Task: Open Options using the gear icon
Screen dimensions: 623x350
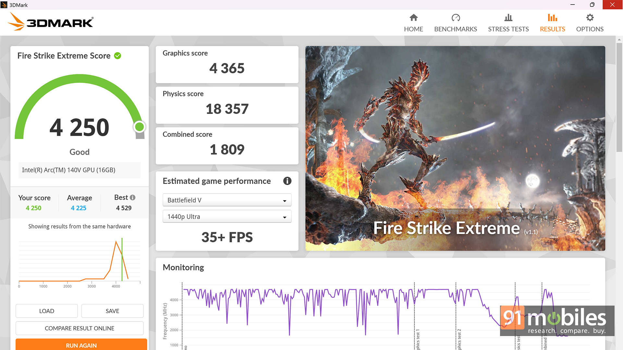Action: 590,17
